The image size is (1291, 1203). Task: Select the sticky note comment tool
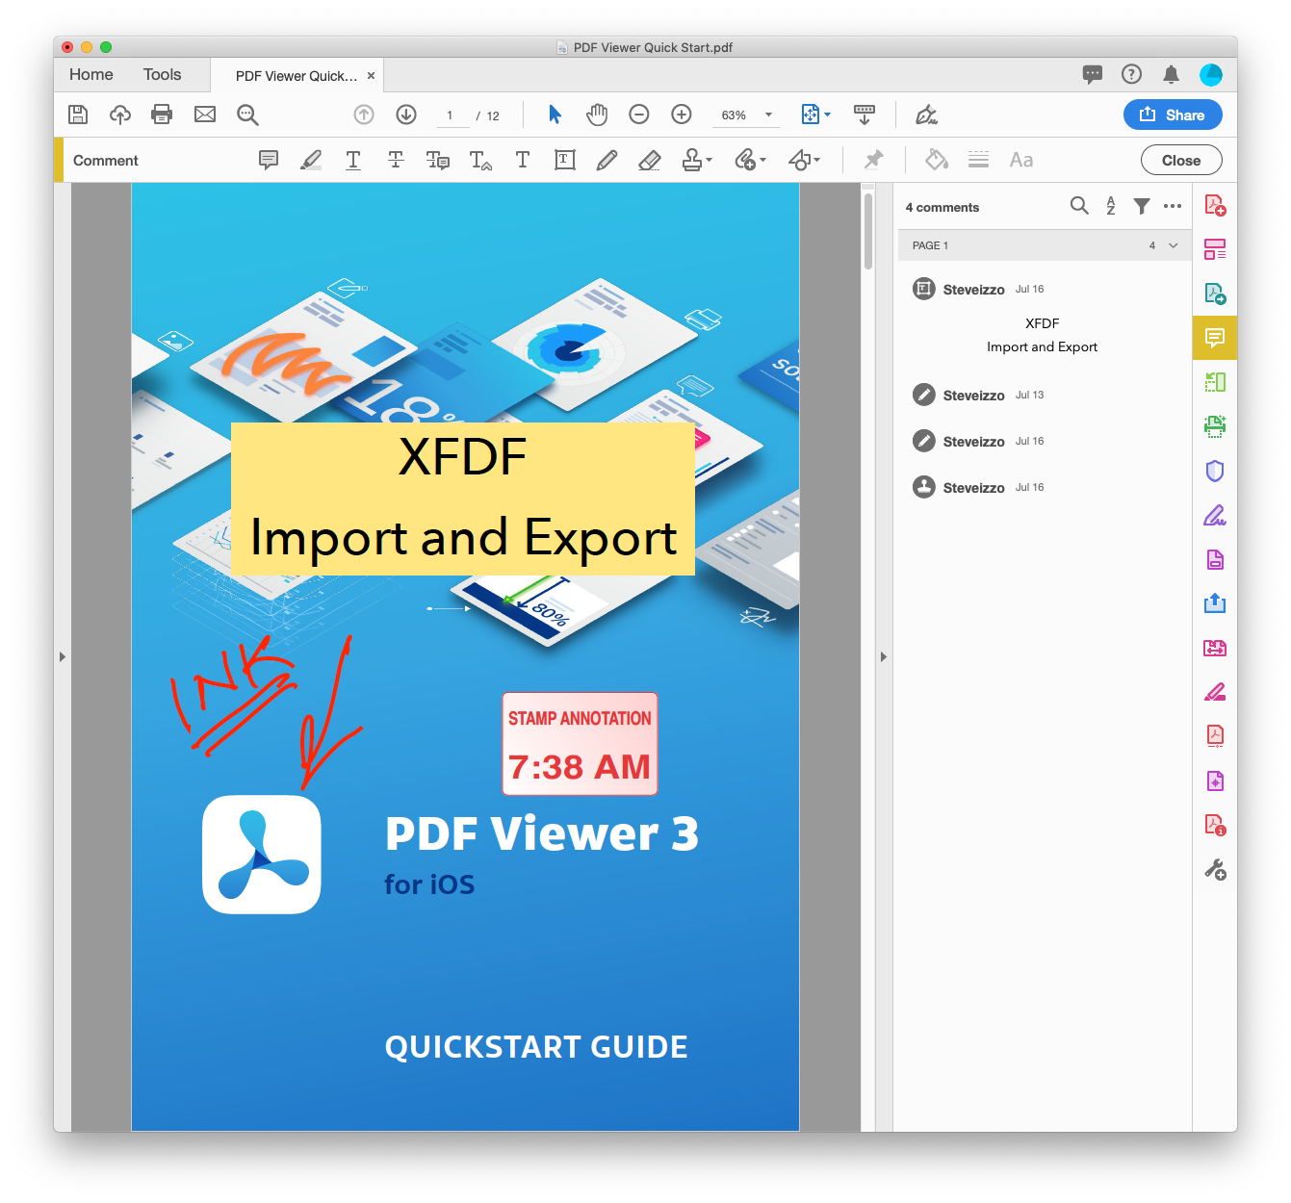[269, 160]
